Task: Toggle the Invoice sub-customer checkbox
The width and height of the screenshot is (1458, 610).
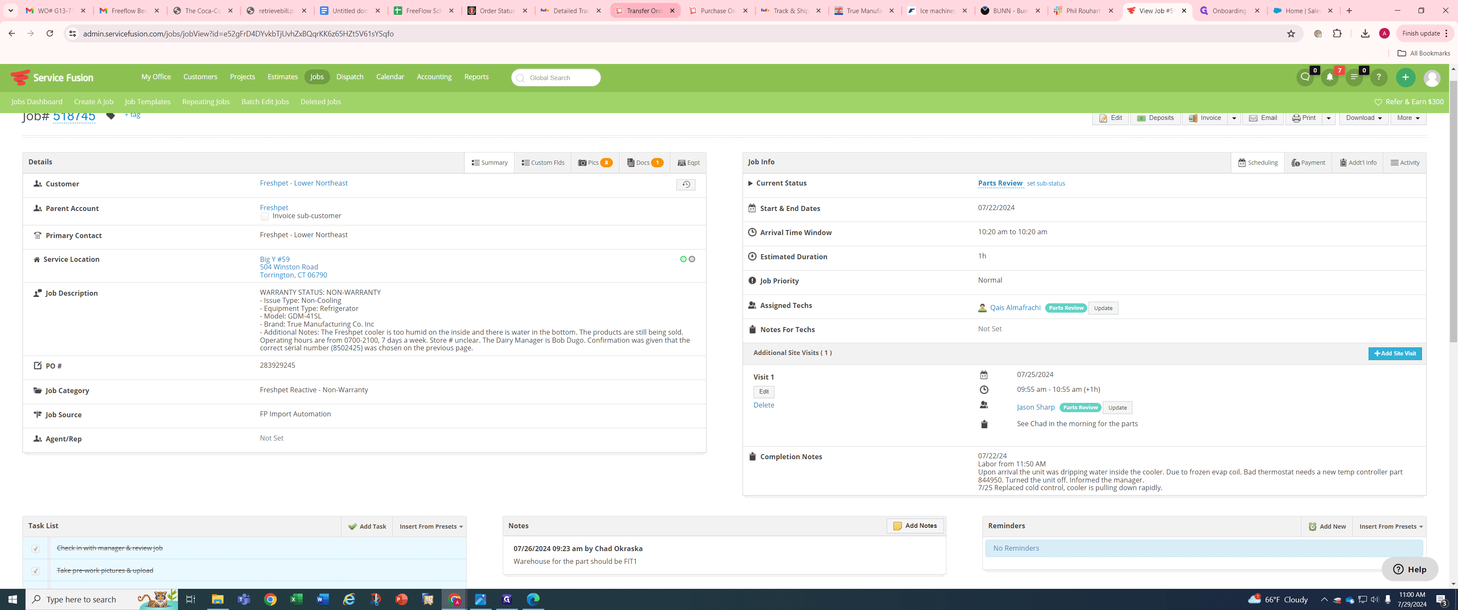Action: click(264, 216)
